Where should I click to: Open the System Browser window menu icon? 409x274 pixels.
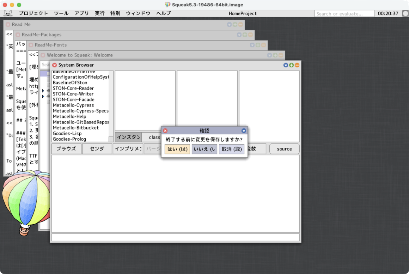(286, 65)
